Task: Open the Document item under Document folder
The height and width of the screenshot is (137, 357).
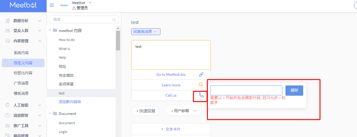Action: point(67,123)
